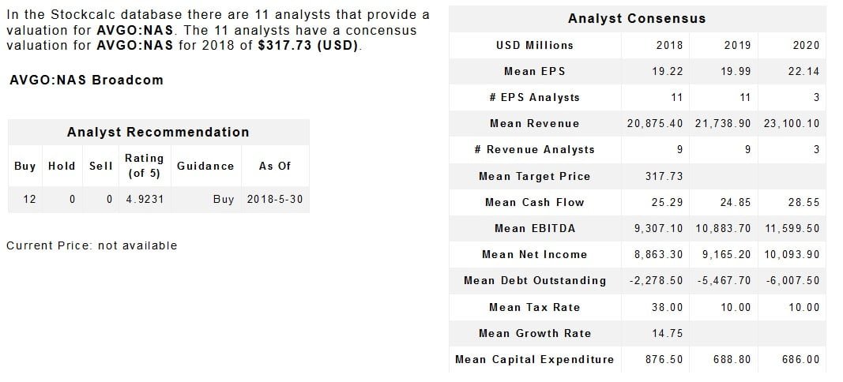Select the 2020 column header
This screenshot has height=382, width=843.
806,45
